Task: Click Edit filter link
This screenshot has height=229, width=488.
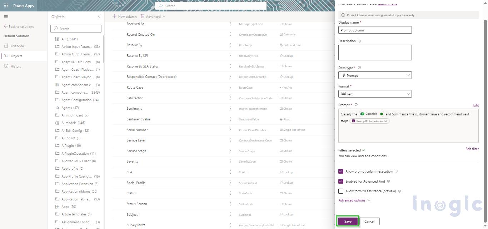Action: point(472,149)
